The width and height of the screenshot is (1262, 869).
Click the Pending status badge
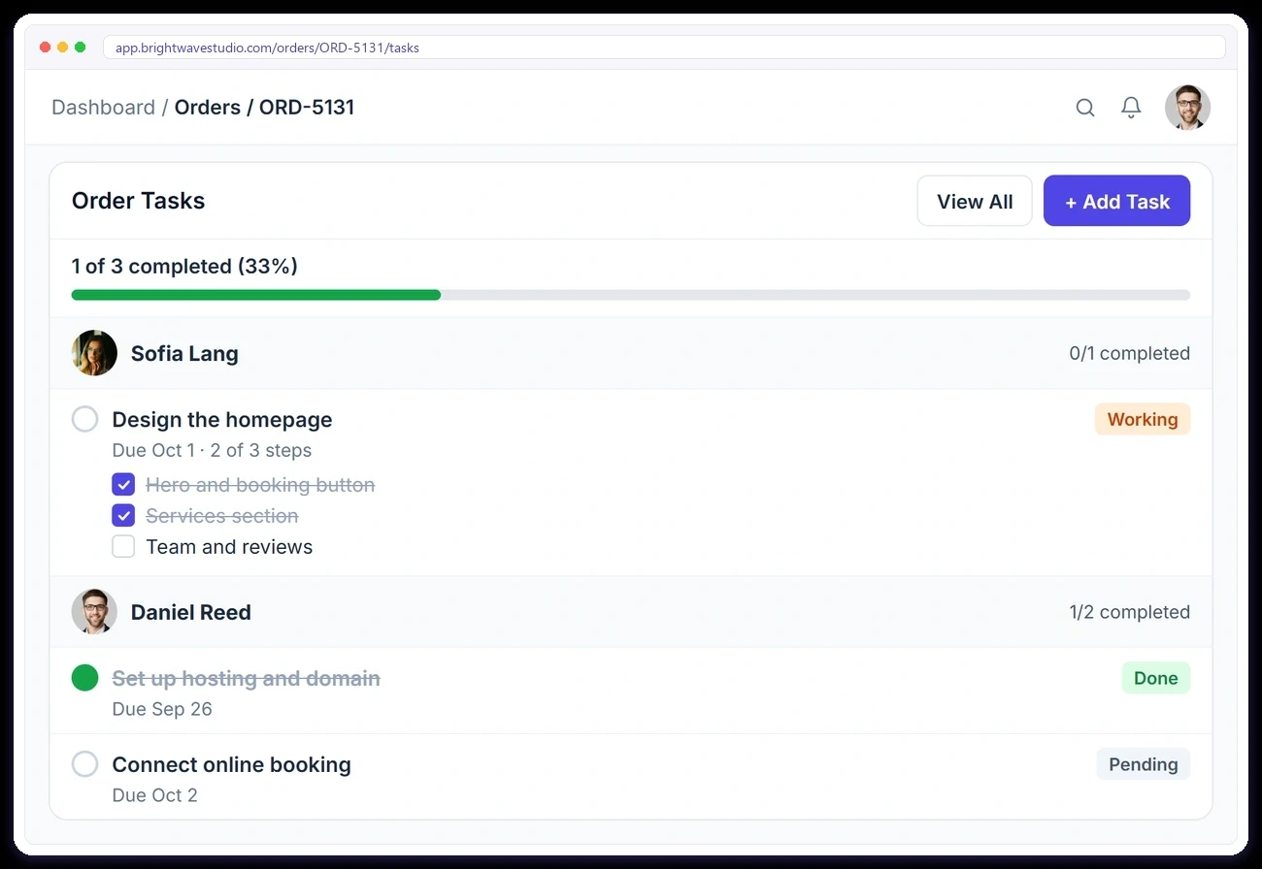1143,764
